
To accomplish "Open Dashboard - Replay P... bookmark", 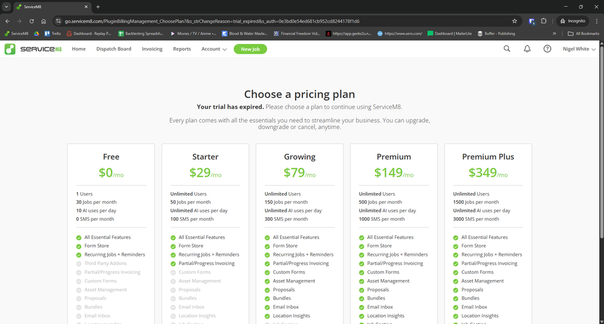I will pyautogui.click(x=89, y=33).
